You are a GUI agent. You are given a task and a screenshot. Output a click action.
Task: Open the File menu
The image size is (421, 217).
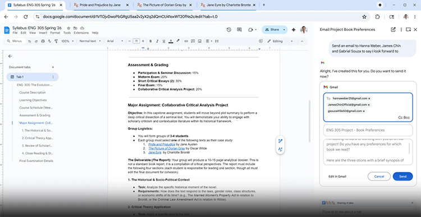point(15,33)
